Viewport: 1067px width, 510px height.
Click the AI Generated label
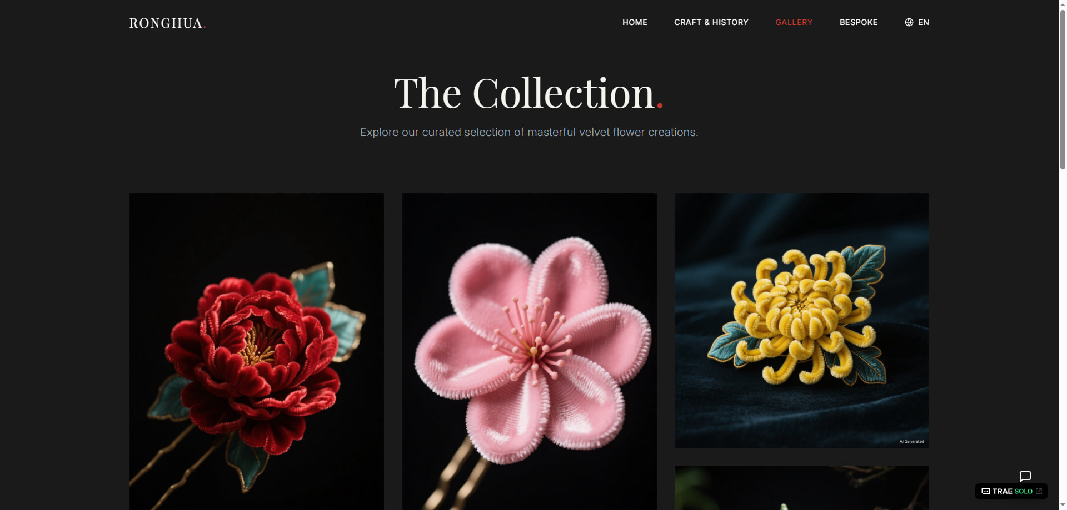point(912,442)
